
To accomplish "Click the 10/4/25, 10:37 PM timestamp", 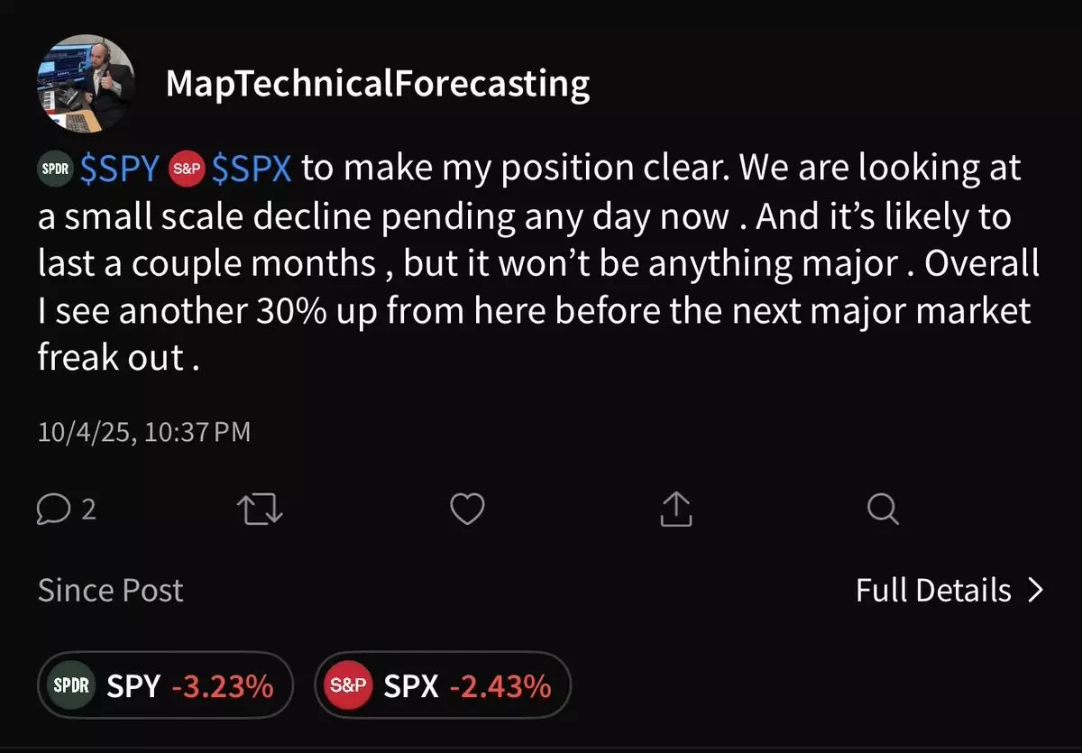I will tap(144, 433).
